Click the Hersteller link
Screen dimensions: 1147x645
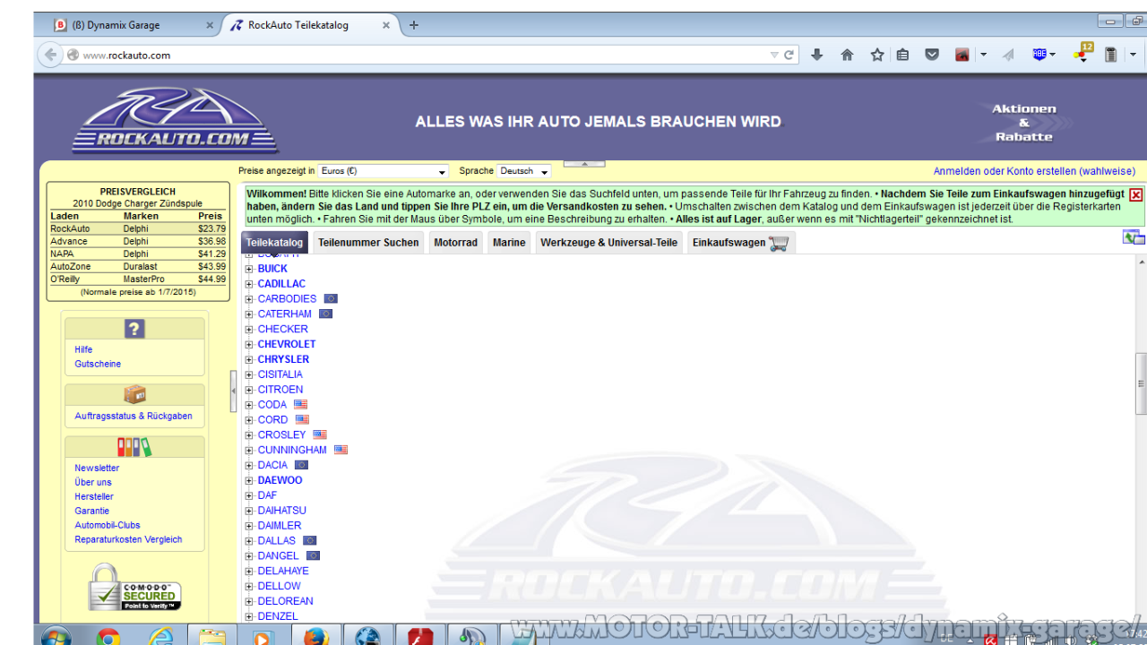[x=94, y=496]
